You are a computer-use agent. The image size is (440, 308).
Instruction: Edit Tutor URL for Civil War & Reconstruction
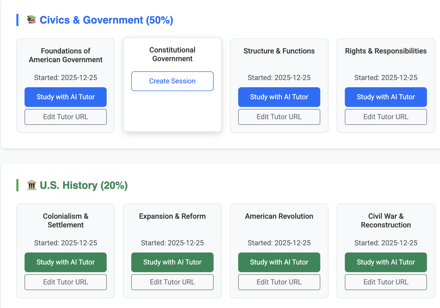[386, 282]
